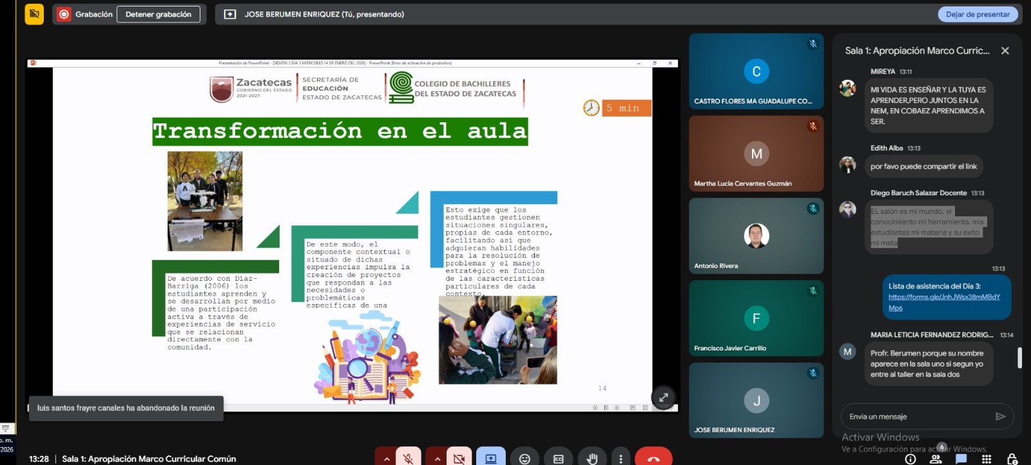Unmute the microphone

coord(408,458)
